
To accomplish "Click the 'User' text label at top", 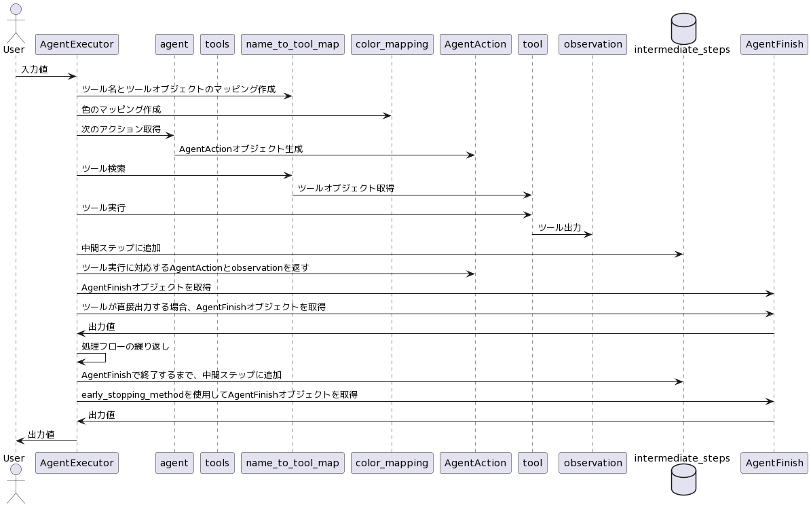I will coord(14,50).
